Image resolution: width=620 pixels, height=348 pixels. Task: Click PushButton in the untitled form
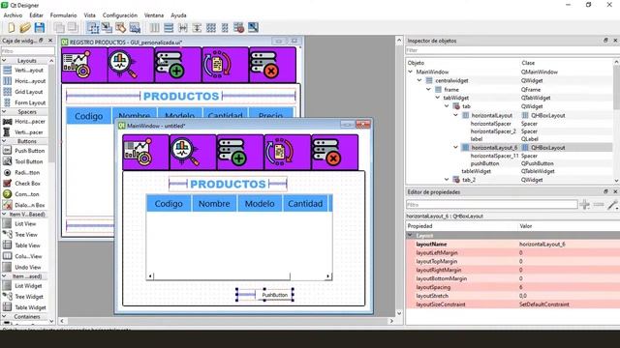click(274, 295)
